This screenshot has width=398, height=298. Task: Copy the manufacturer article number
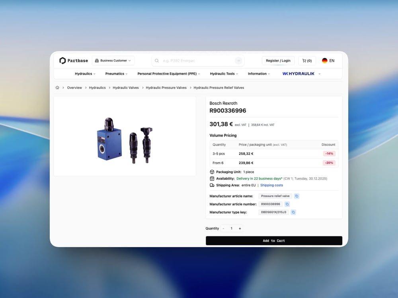287,204
